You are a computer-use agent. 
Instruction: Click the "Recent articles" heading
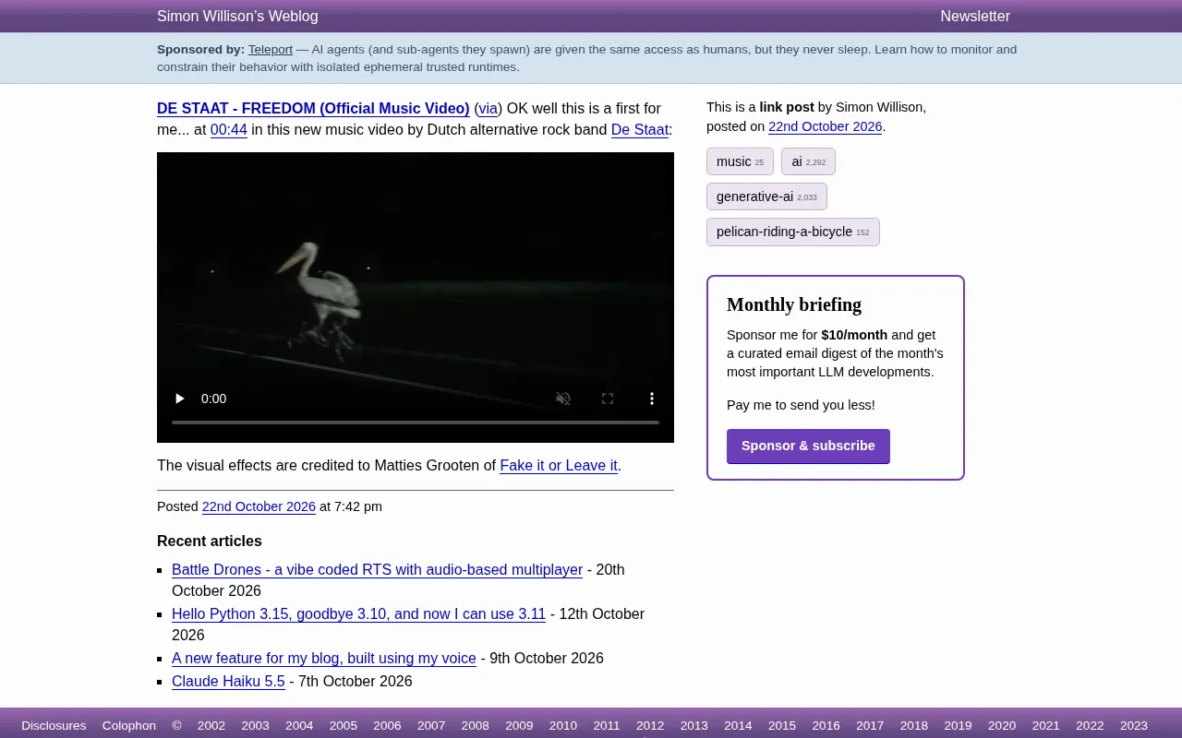210,542
